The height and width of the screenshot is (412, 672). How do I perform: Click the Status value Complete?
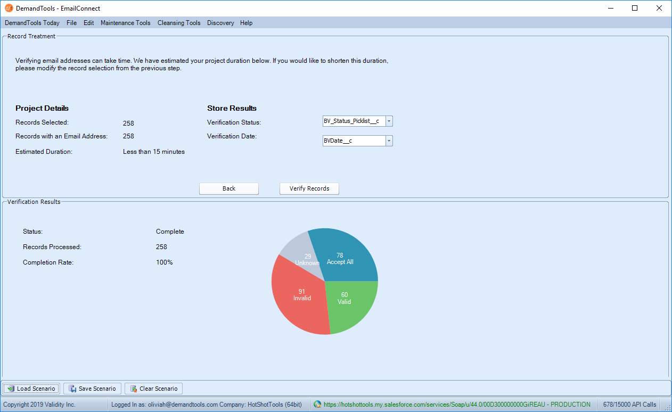[x=170, y=232]
